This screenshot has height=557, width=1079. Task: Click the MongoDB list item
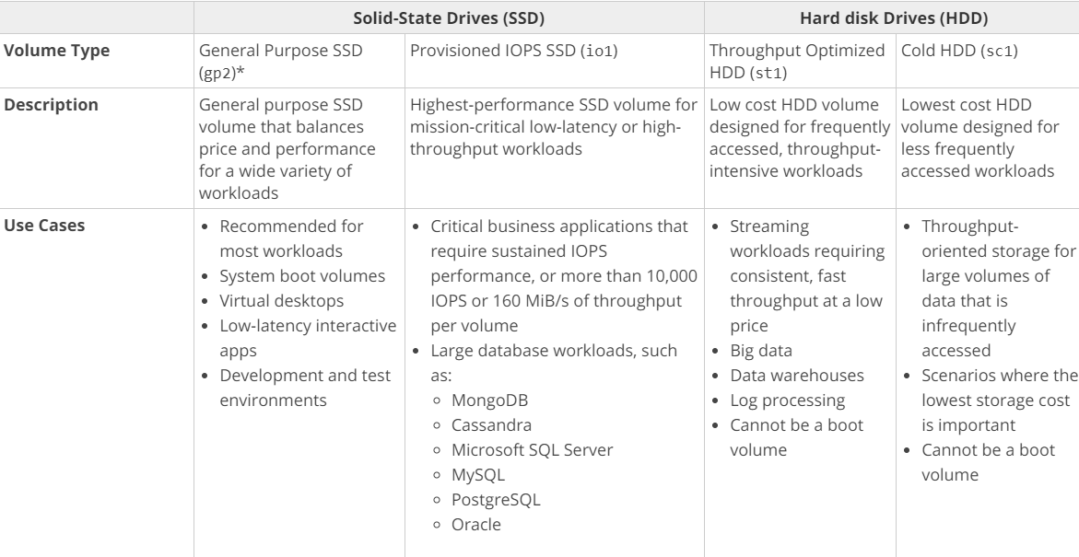click(x=489, y=400)
